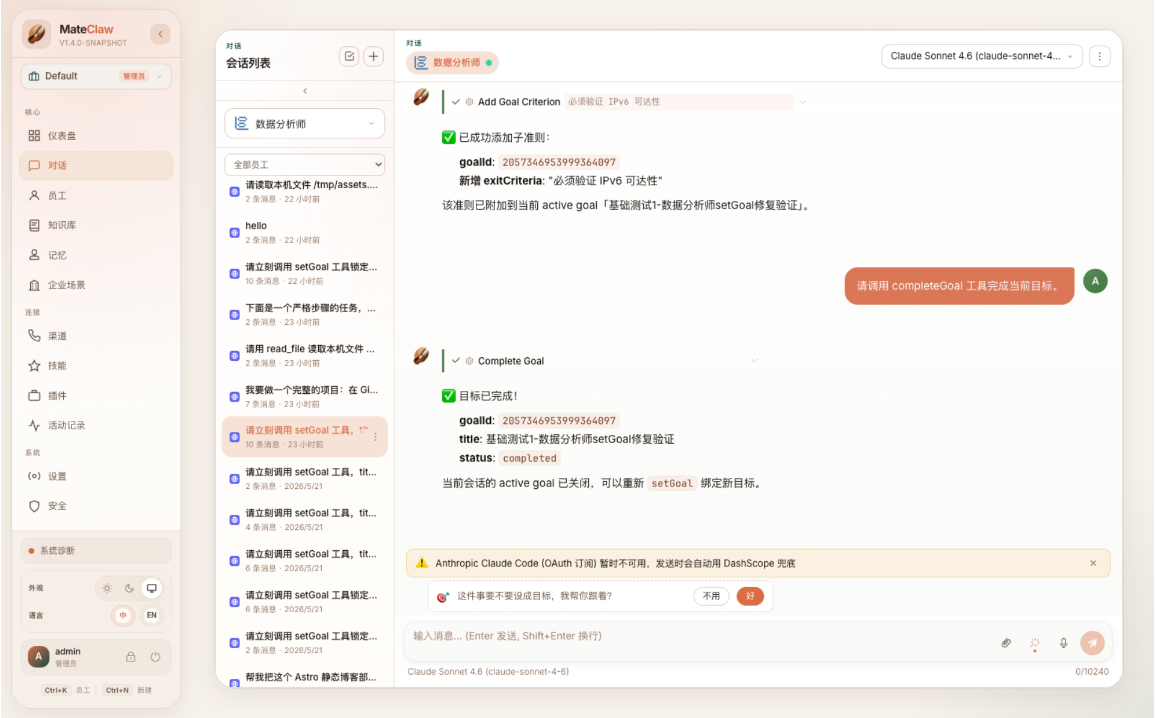
Task: Click the admin avatar in sidebar
Action: point(38,657)
